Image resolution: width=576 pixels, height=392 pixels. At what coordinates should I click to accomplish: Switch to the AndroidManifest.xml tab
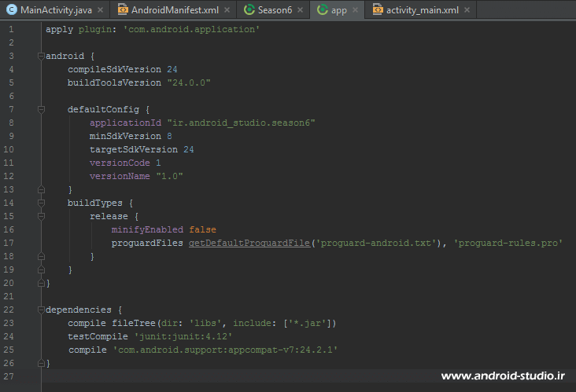(175, 10)
